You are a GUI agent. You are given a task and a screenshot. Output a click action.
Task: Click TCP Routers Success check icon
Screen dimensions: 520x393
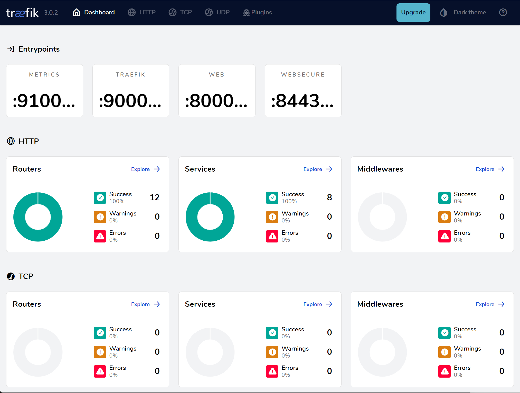[x=100, y=333]
